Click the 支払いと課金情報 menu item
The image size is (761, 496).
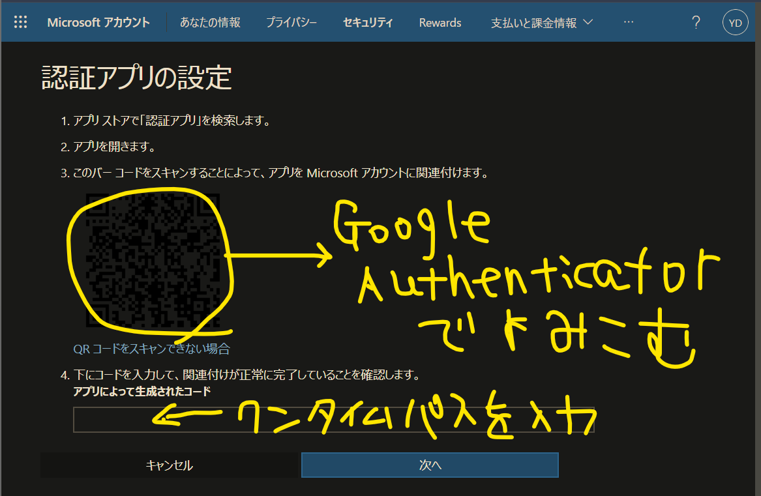pos(535,22)
